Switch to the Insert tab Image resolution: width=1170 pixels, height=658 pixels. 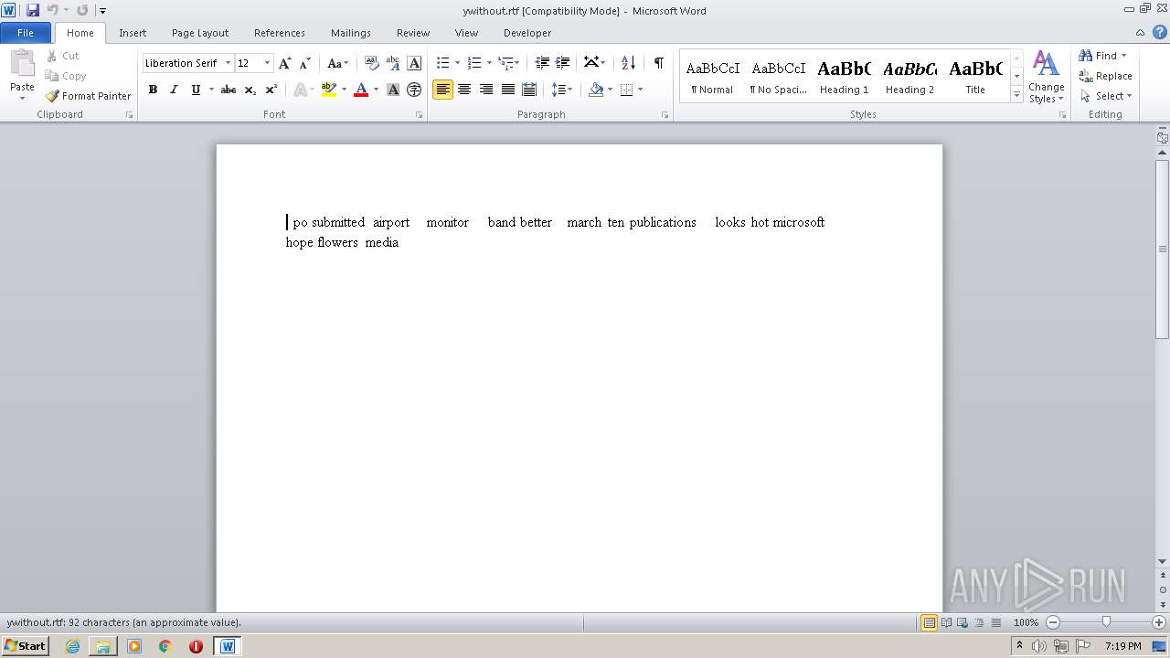point(133,33)
